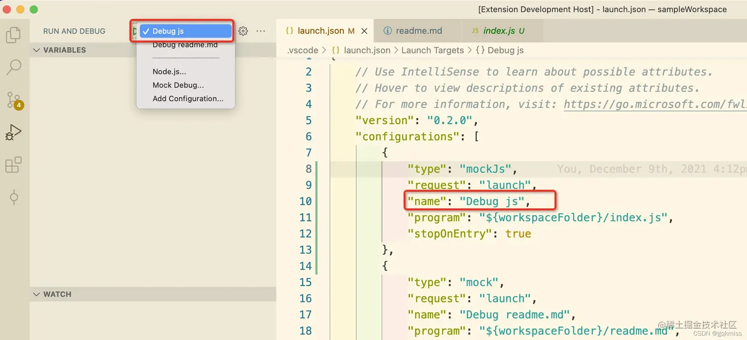Click .vscode in the breadcrumb

pos(303,50)
